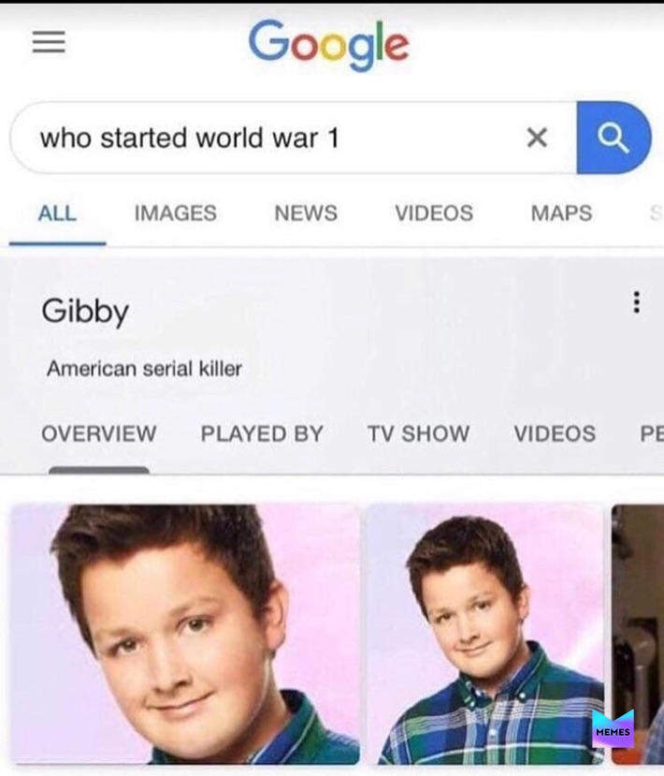Viewport: 664px width, 776px height.
Task: Switch to the Images tab
Action: 176,213
